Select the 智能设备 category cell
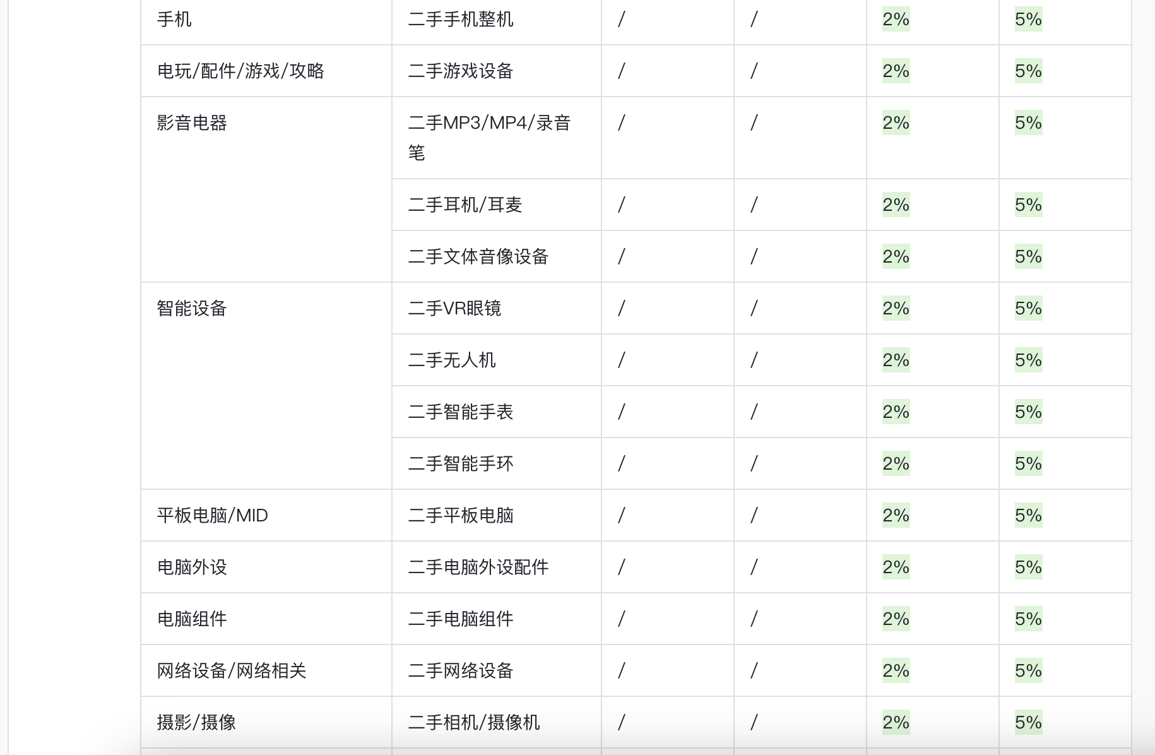 pos(192,308)
